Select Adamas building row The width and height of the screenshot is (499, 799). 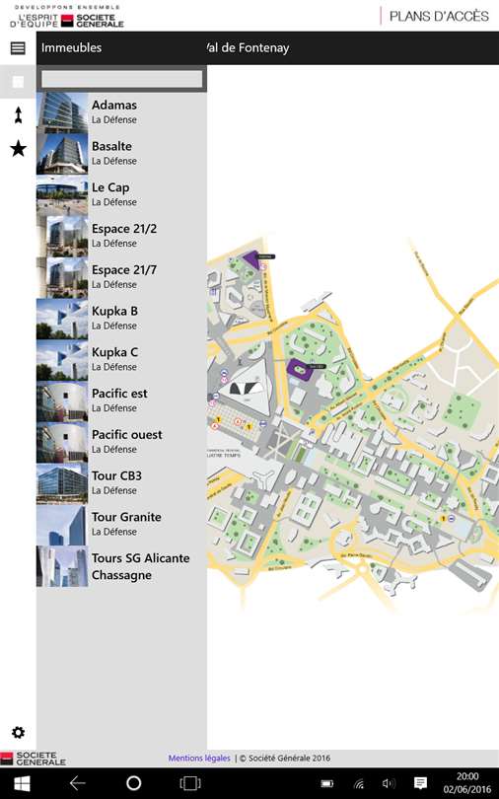(x=121, y=112)
